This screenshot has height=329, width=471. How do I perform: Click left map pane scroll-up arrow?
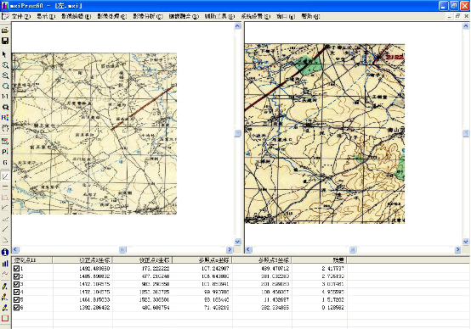[x=237, y=26]
